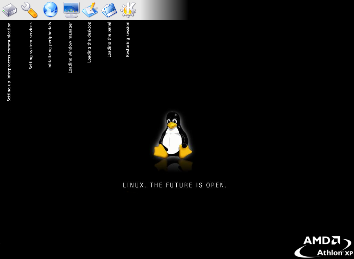Viewport: 354px width, 259px height.
Task: Click the wrench system services icon
Action: (x=29, y=10)
